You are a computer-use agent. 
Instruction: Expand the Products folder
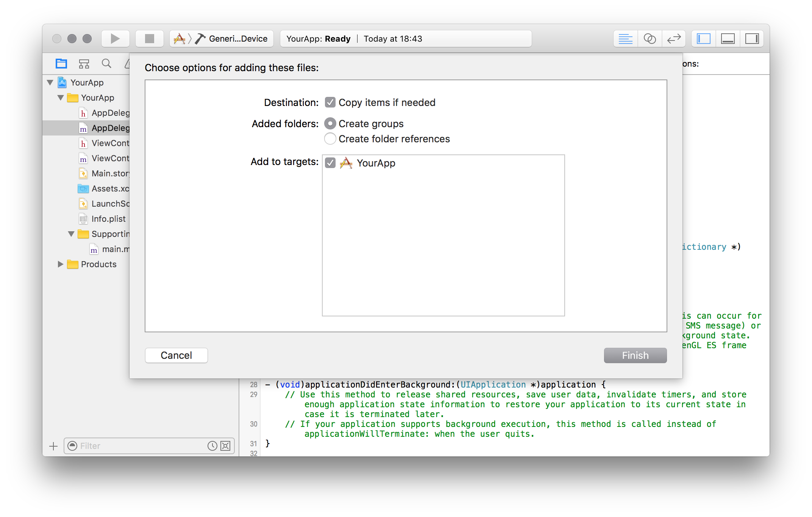pos(60,264)
